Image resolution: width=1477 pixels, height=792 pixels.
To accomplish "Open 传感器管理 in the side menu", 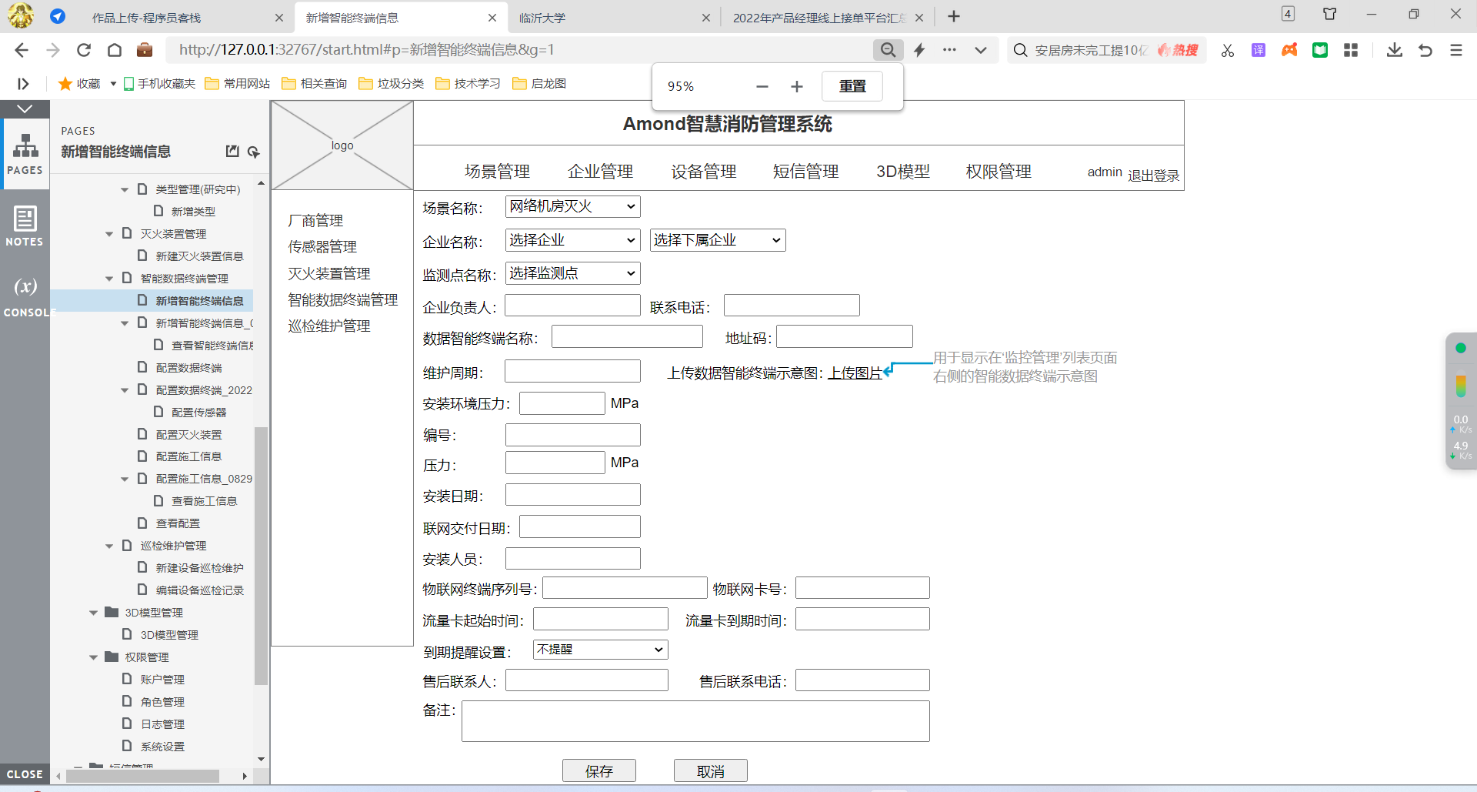I will tap(322, 247).
